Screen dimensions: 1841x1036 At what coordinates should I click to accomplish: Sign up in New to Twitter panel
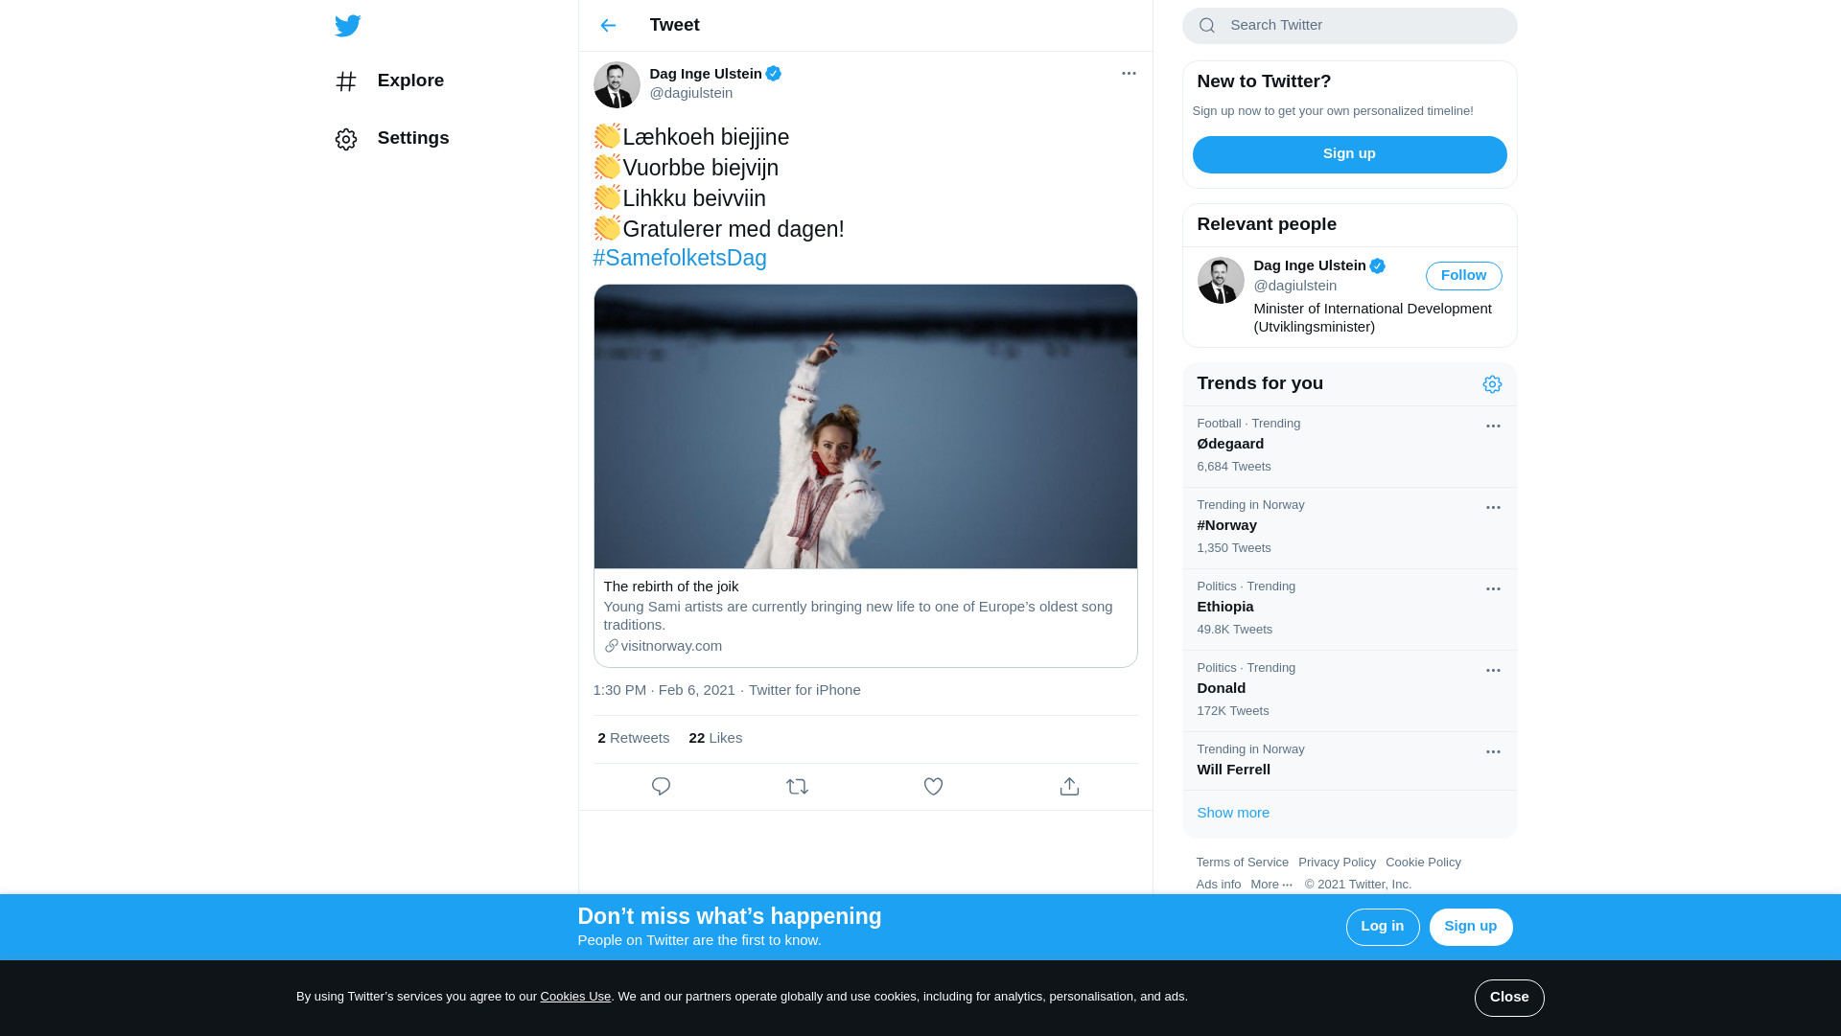click(1349, 154)
